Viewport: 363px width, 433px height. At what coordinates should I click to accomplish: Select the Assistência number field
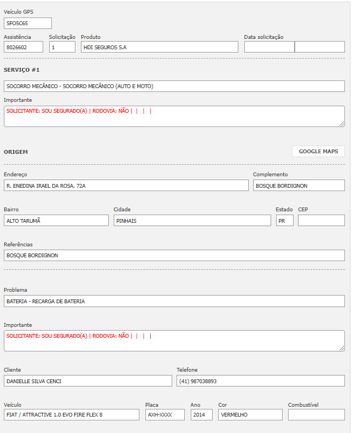23,47
